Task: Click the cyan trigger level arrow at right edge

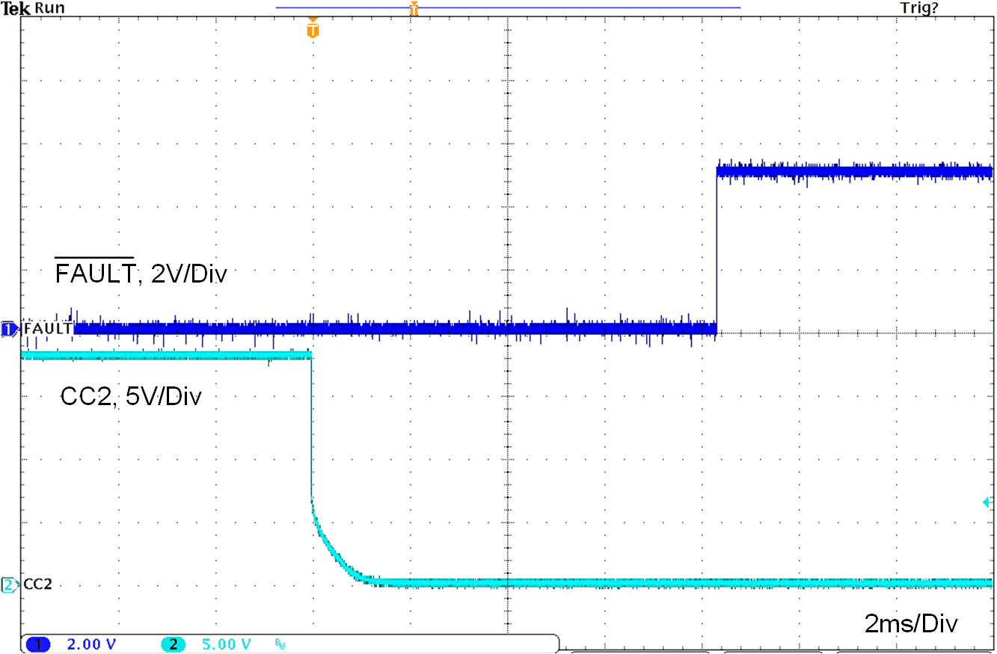Action: pos(986,502)
